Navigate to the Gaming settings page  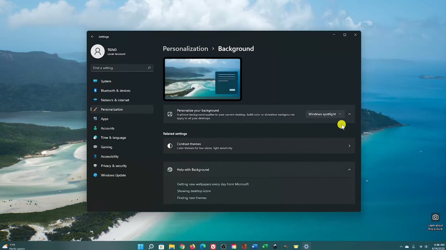coord(106,147)
